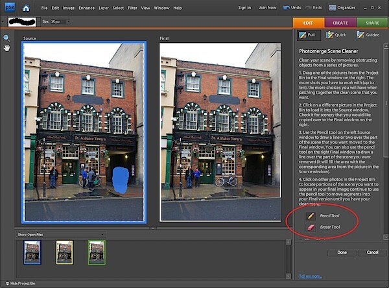Open the Filter menu
389x288 pixels.
click(x=132, y=8)
